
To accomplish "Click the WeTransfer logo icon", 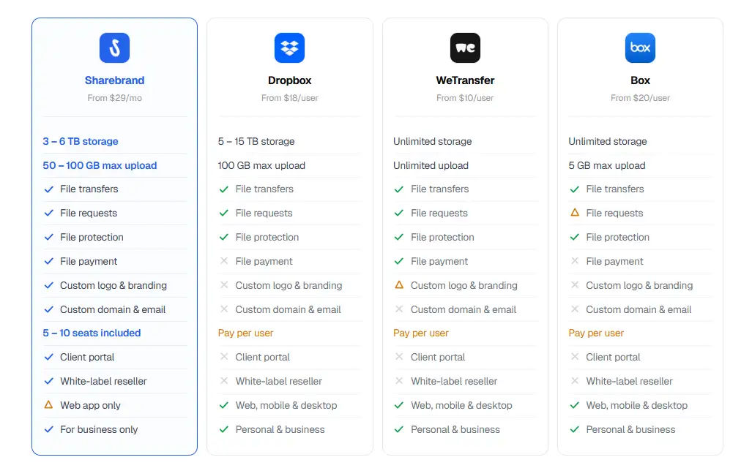I will click(x=465, y=48).
